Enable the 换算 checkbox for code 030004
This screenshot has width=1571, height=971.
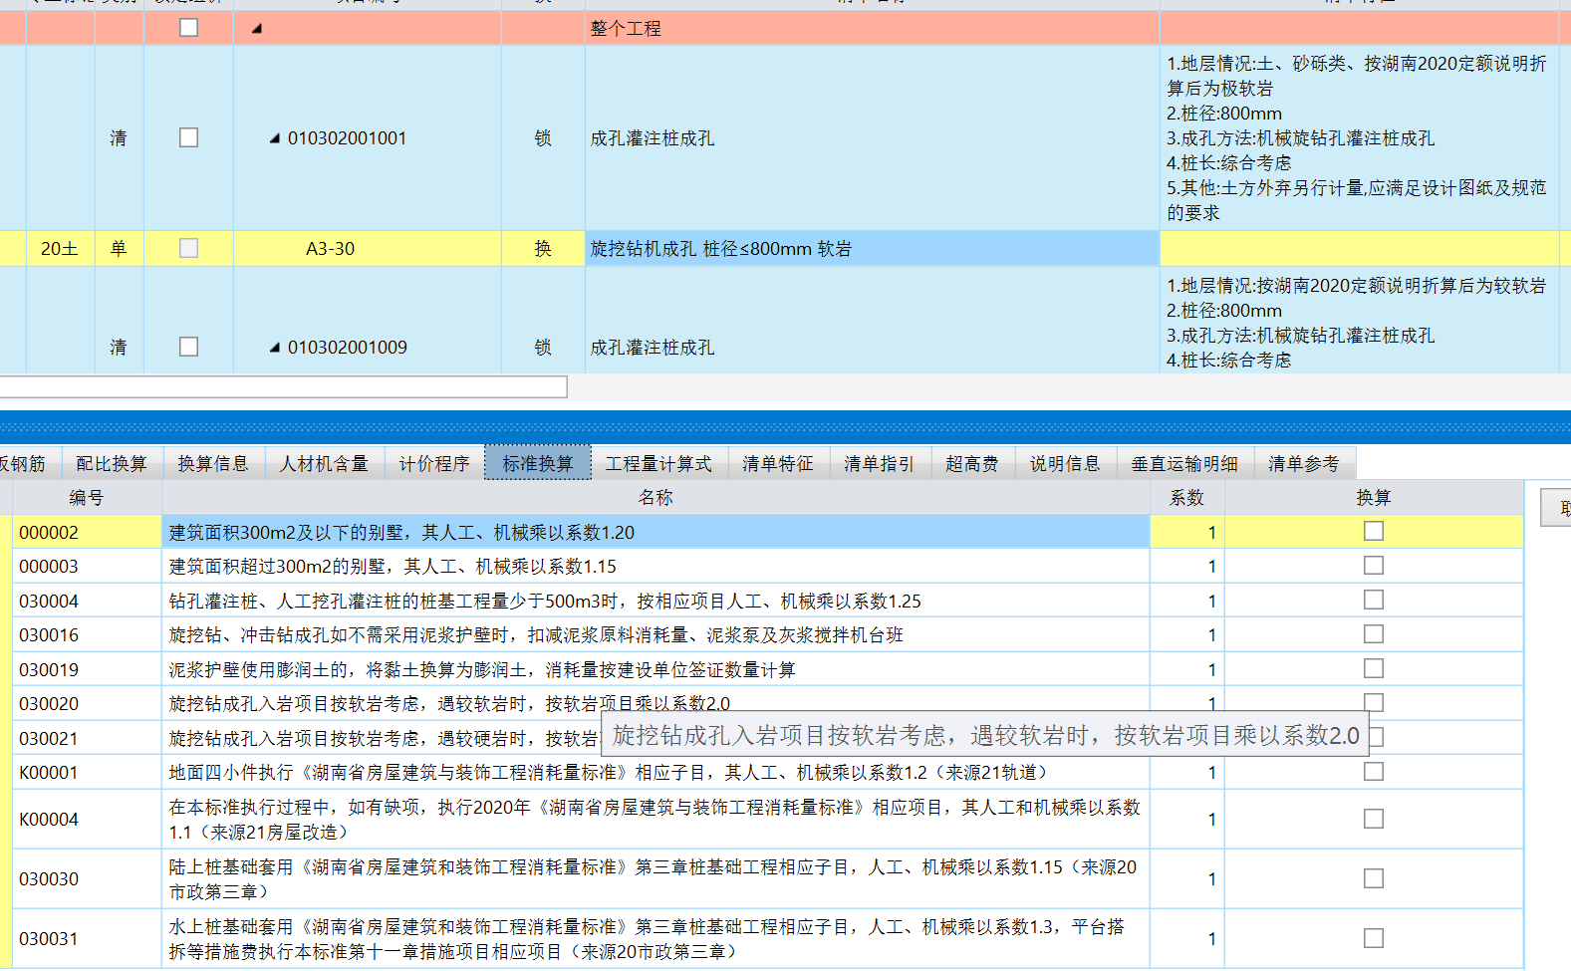pos(1374,600)
